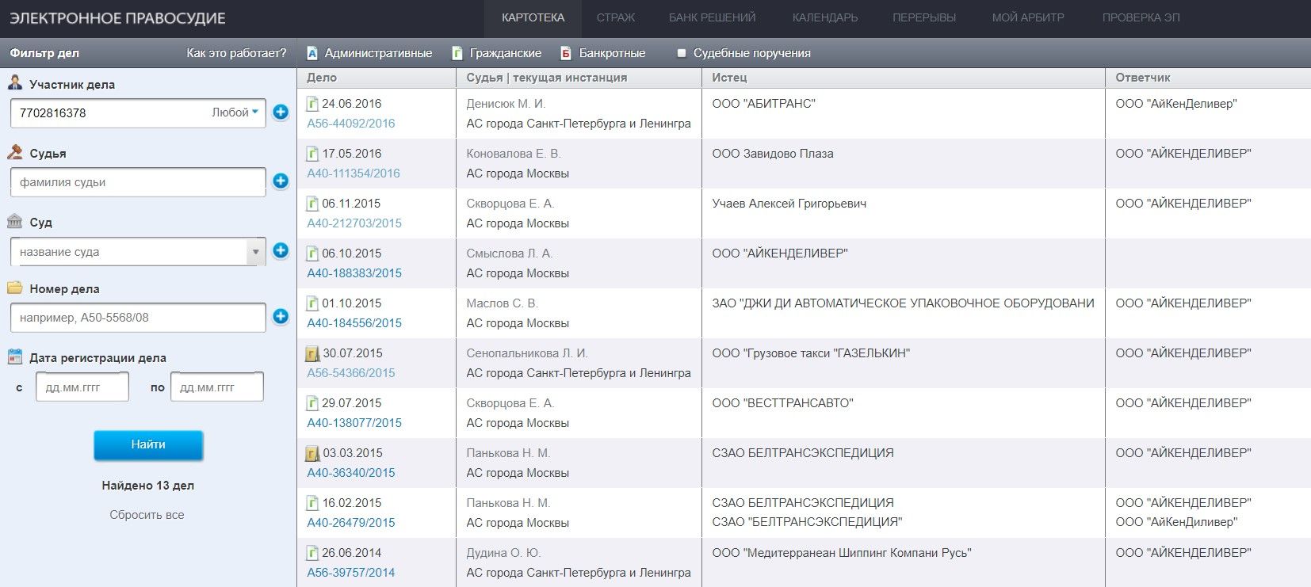Click the 'по' end date field

pyautogui.click(x=217, y=387)
